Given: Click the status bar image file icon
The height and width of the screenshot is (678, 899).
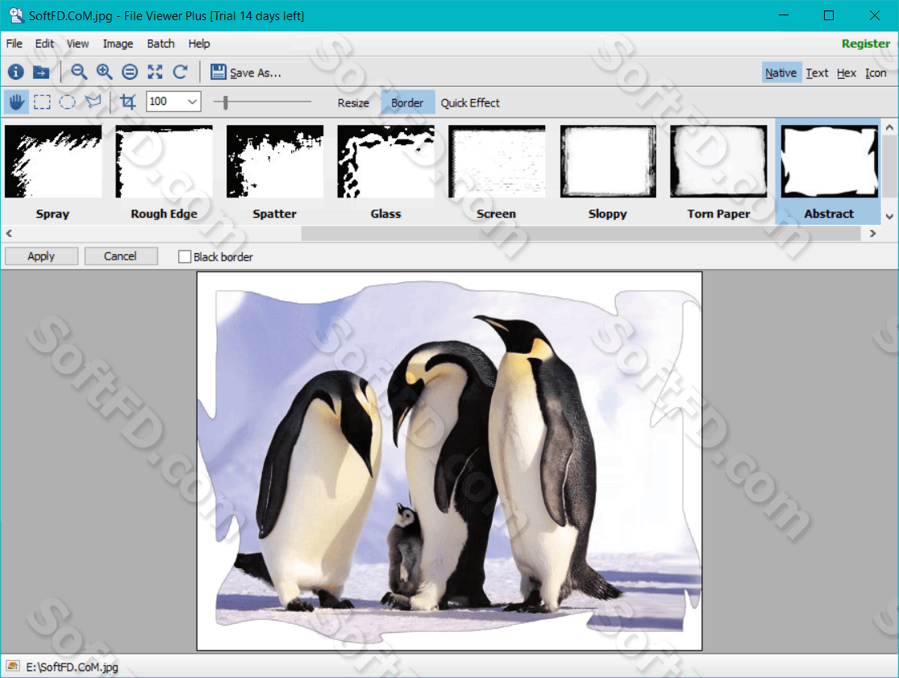Looking at the screenshot, I should (x=13, y=666).
